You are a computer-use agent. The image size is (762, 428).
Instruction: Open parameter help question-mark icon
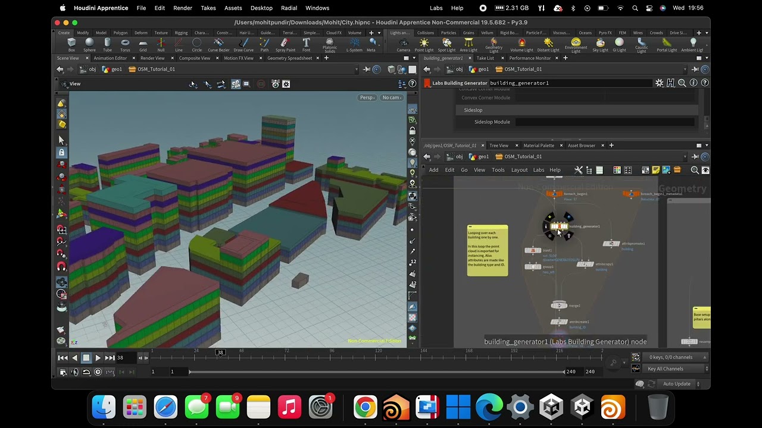tap(705, 83)
